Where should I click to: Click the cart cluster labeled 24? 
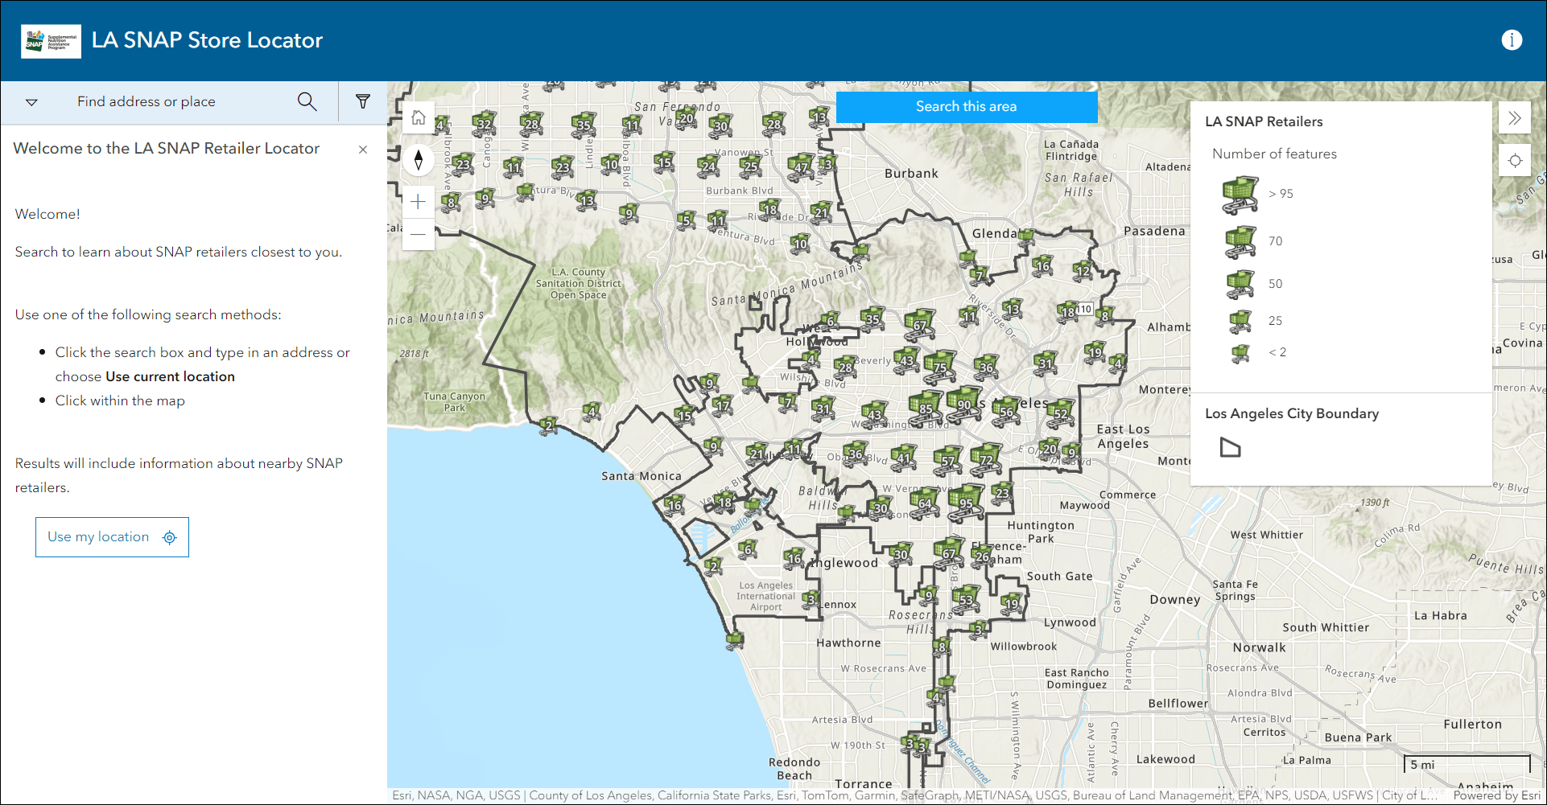pos(708,166)
